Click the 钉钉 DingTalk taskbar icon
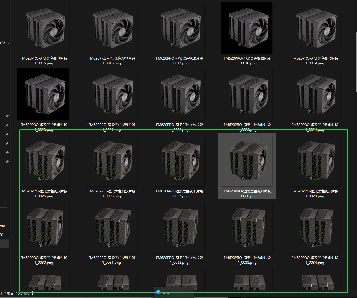Screen dimensions: 357x298 tap(159, 293)
